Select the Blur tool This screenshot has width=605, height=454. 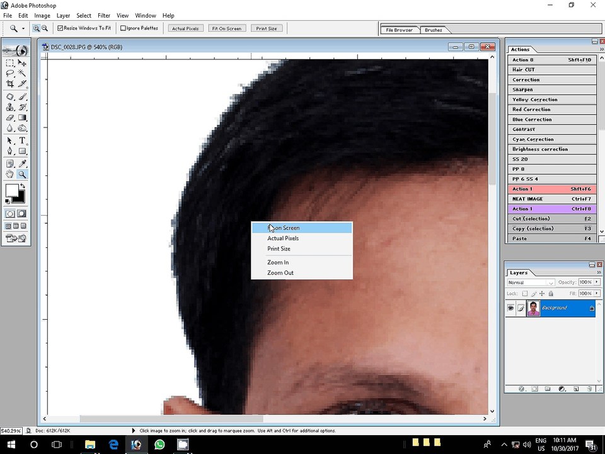[x=10, y=128]
